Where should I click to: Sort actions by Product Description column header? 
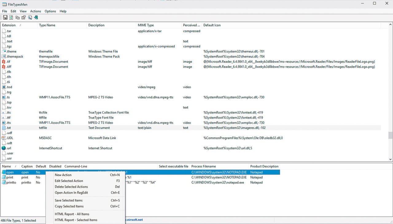(264, 166)
